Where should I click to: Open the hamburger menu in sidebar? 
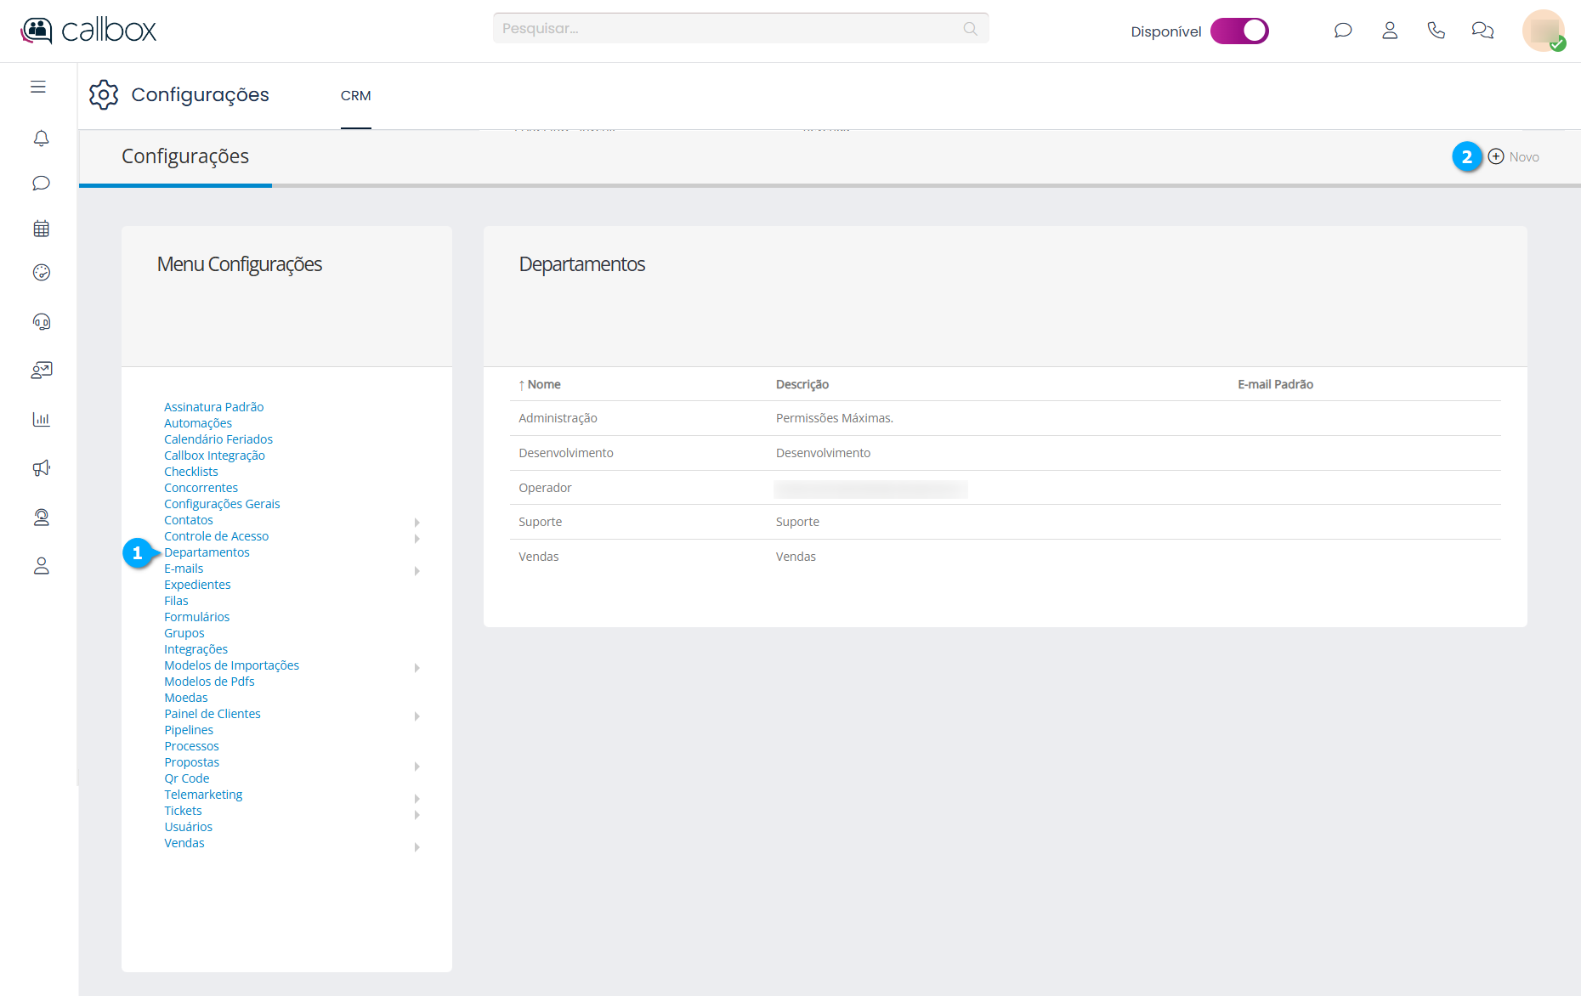[x=38, y=87]
